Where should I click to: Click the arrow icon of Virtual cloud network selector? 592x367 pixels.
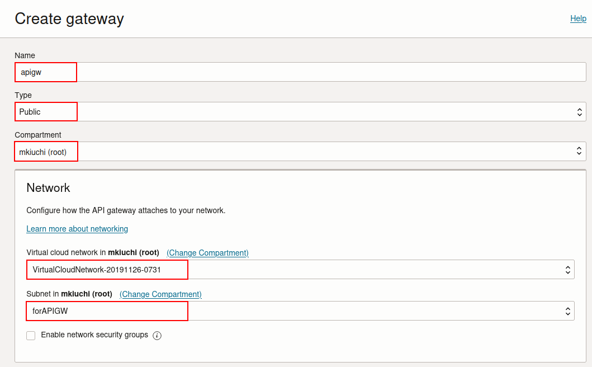[567, 270]
